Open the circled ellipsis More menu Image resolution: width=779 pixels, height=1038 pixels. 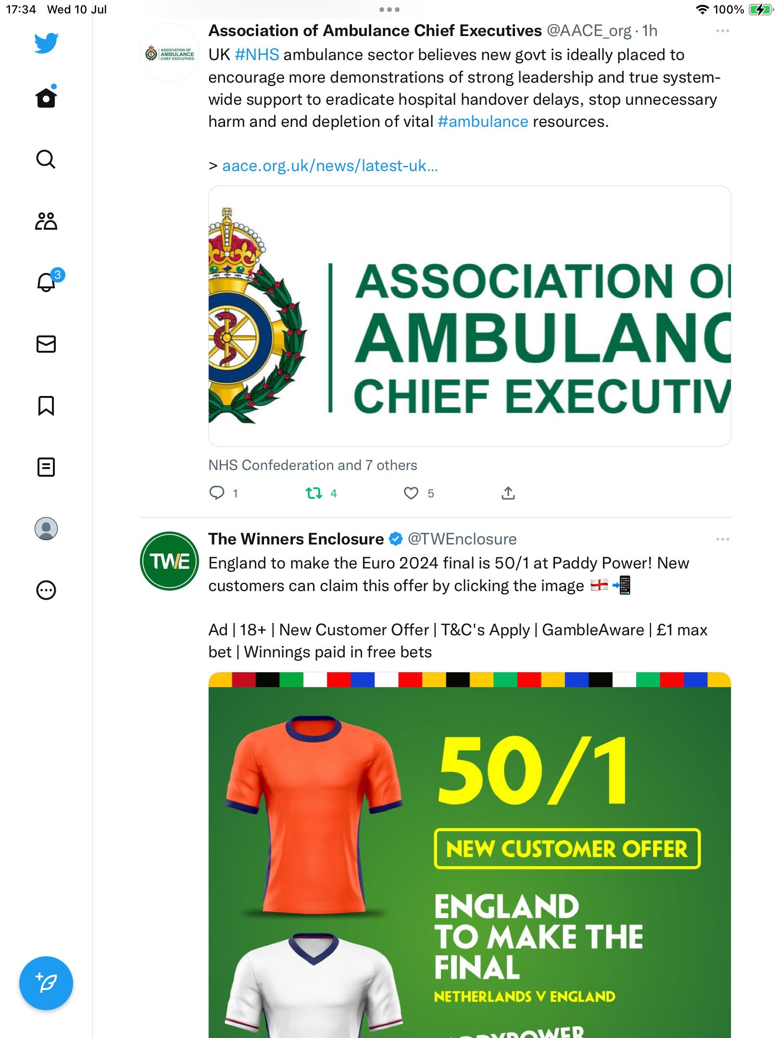click(x=46, y=590)
